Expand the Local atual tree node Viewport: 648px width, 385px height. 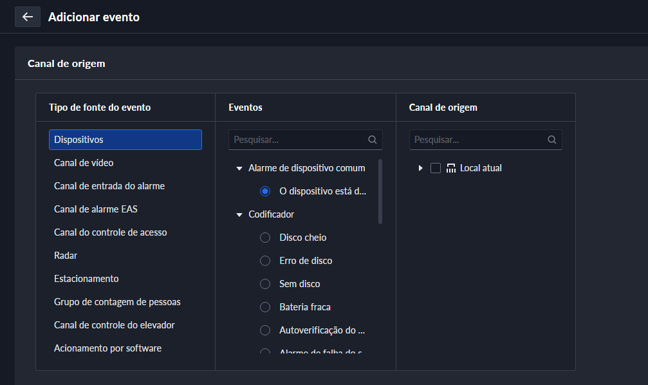(x=420, y=168)
